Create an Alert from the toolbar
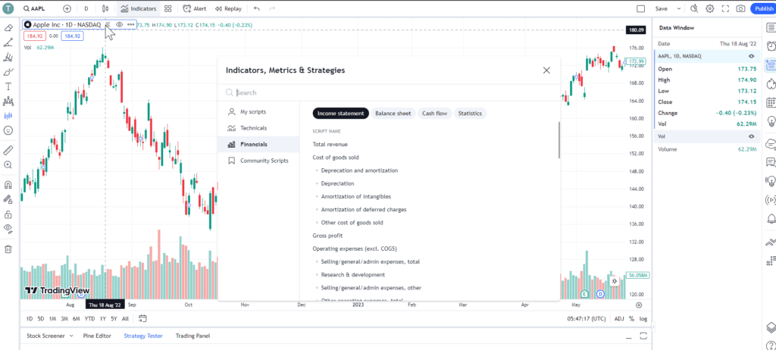Screen dimensions: 776x350 click(195, 8)
